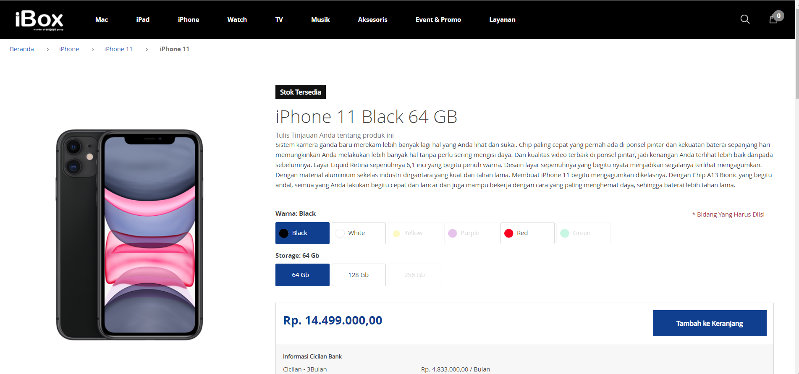The width and height of the screenshot is (799, 374).
Task: Click the Rp. 14.499.000,00 price
Action: 333,321
